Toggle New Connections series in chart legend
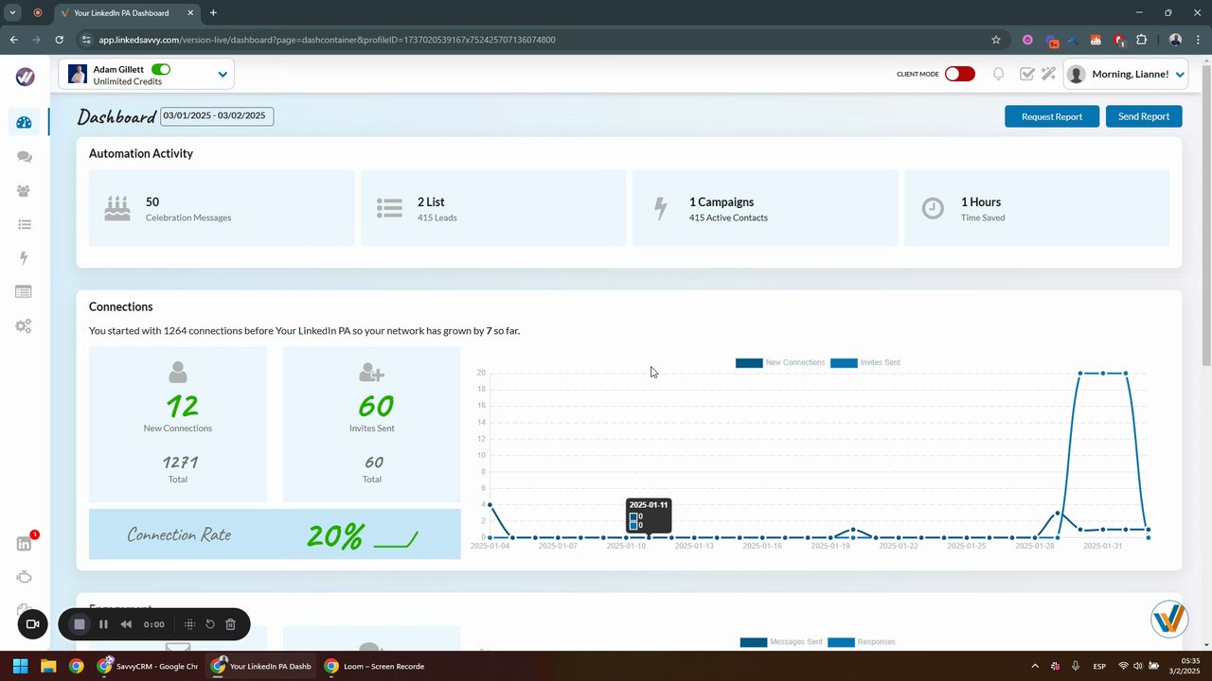Image resolution: width=1212 pixels, height=681 pixels. (781, 363)
